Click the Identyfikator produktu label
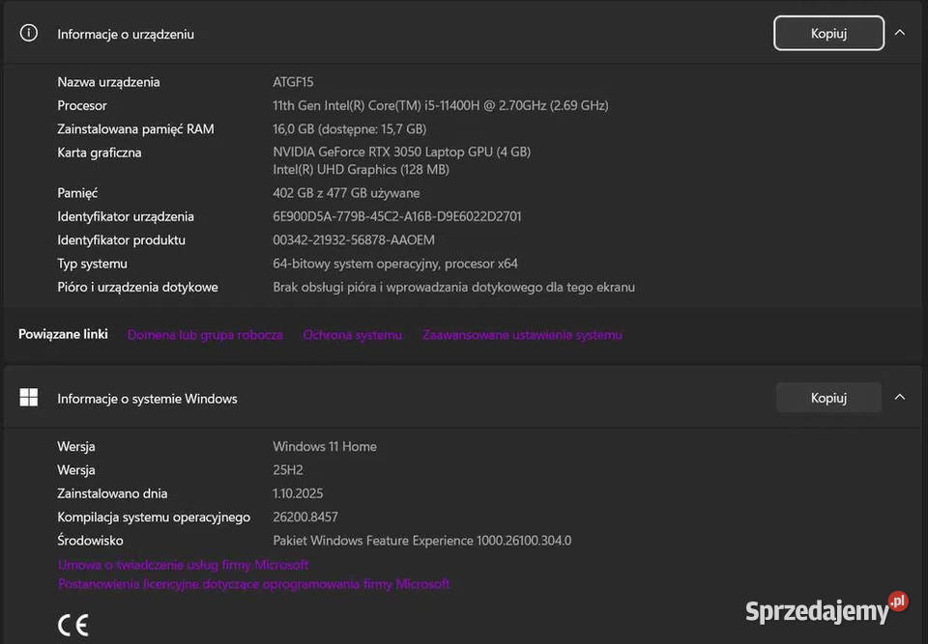 122,240
